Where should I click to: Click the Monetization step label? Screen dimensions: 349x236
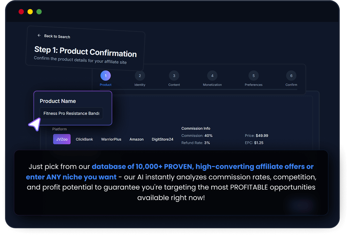click(x=212, y=85)
